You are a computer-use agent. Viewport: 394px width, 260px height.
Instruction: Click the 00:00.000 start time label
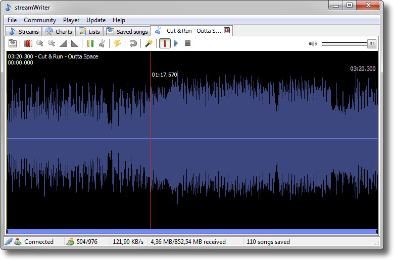[20, 62]
